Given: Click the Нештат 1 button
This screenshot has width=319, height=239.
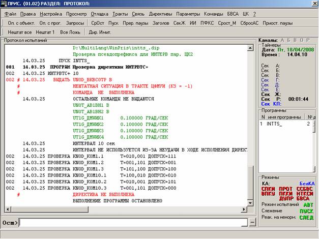Looking at the screenshot, I should [x=45, y=32].
